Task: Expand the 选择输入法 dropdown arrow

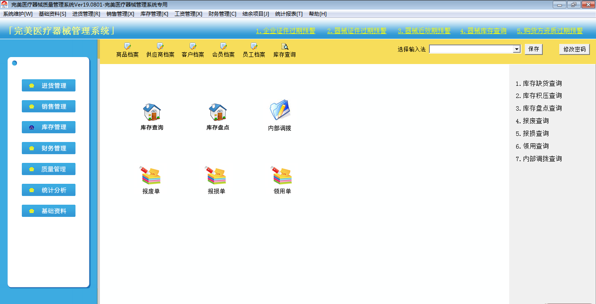Action: coord(517,49)
